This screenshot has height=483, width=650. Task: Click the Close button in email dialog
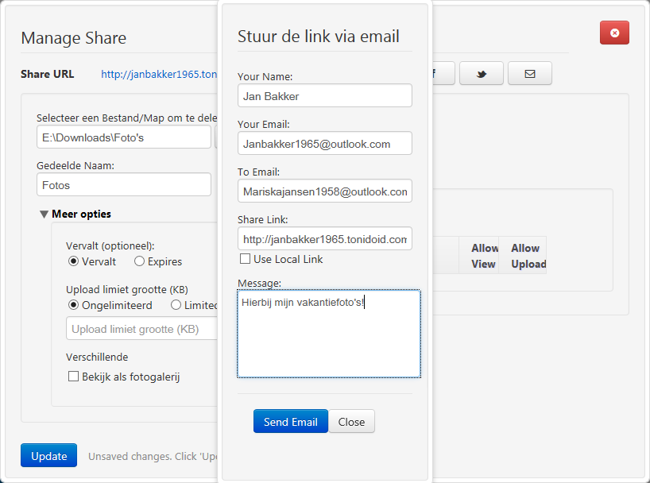[351, 422]
